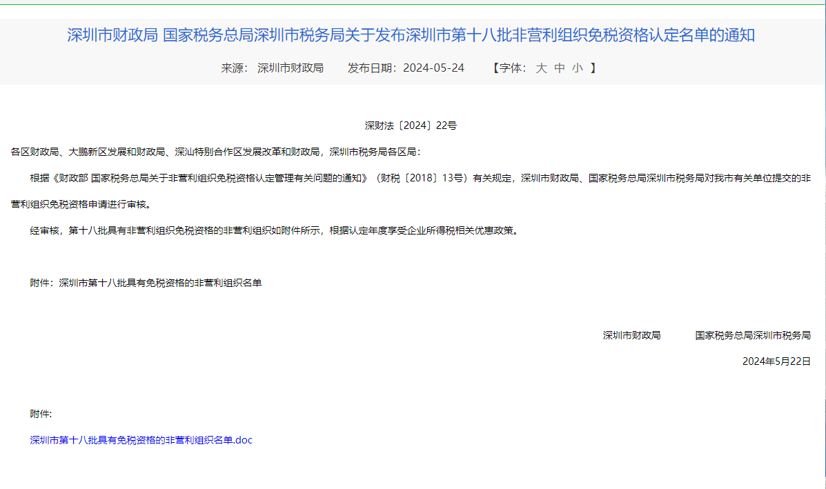The height and width of the screenshot is (489, 826).
Task: Click the 附件: label above the doc link
Action: (41, 414)
